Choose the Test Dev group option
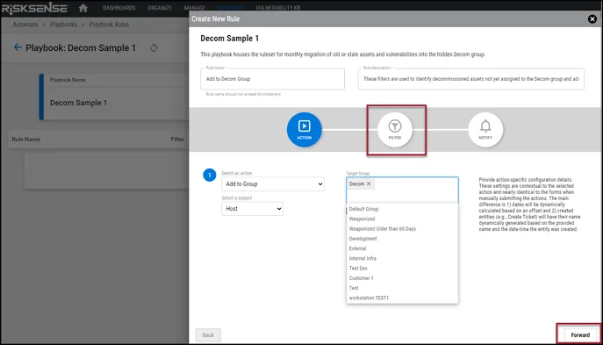 [402, 268]
